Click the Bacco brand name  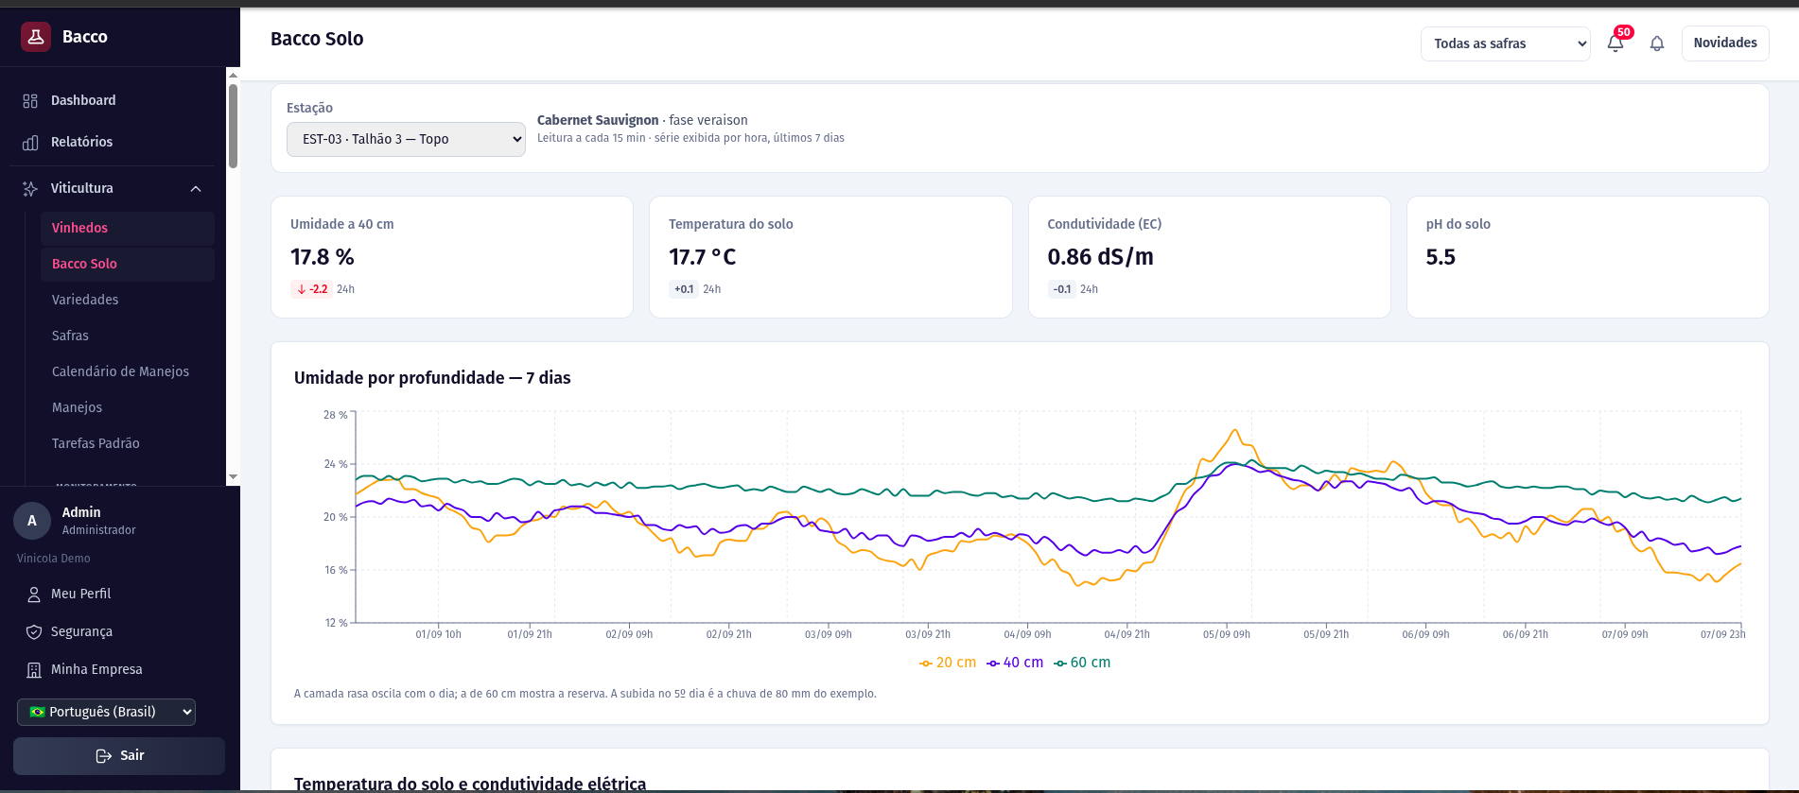coord(85,37)
